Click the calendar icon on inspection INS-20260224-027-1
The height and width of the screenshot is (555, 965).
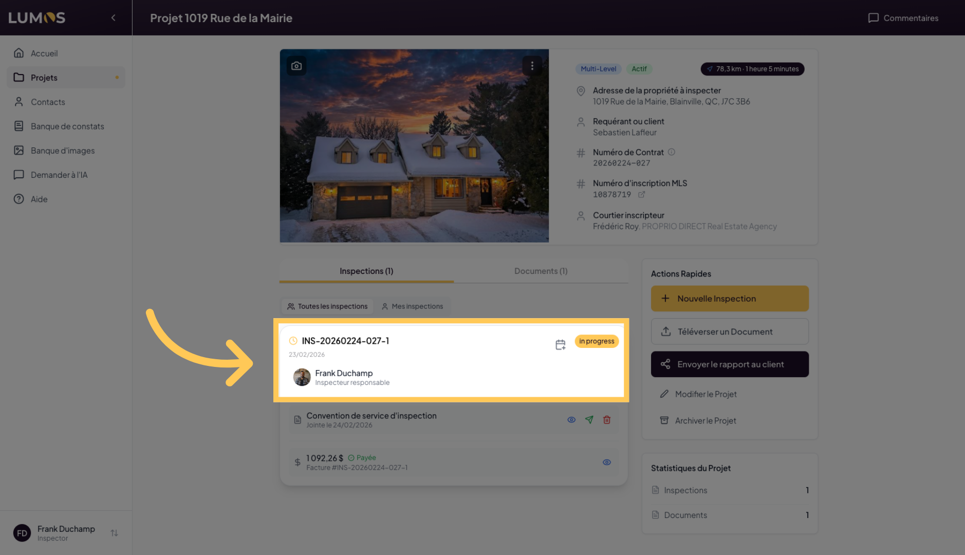(560, 344)
